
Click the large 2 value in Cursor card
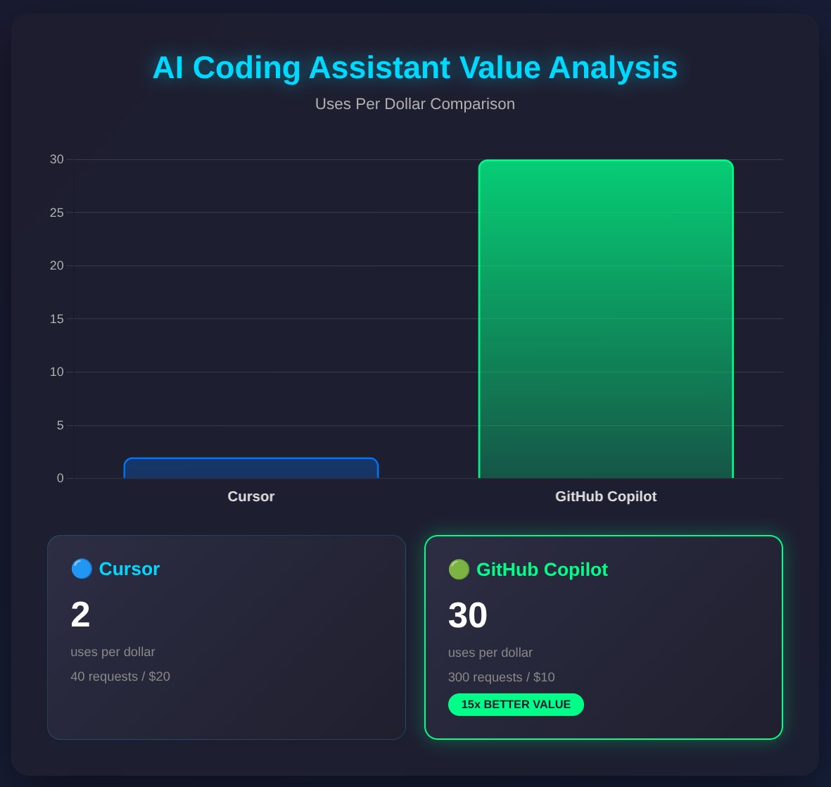pos(80,614)
